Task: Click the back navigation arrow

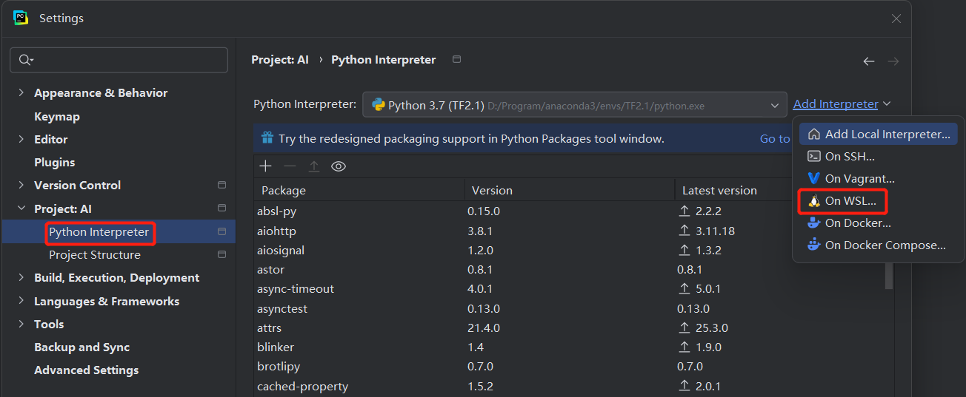Action: point(869,61)
